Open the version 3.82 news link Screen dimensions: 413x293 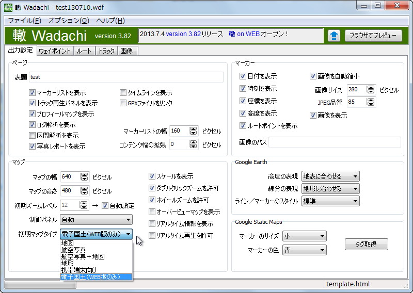(183, 34)
